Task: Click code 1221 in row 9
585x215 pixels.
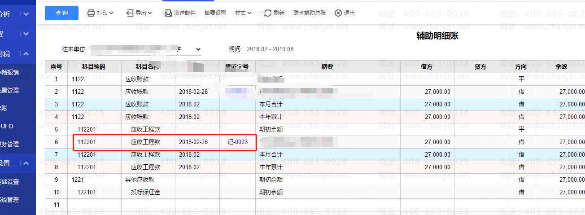Action: click(78, 180)
